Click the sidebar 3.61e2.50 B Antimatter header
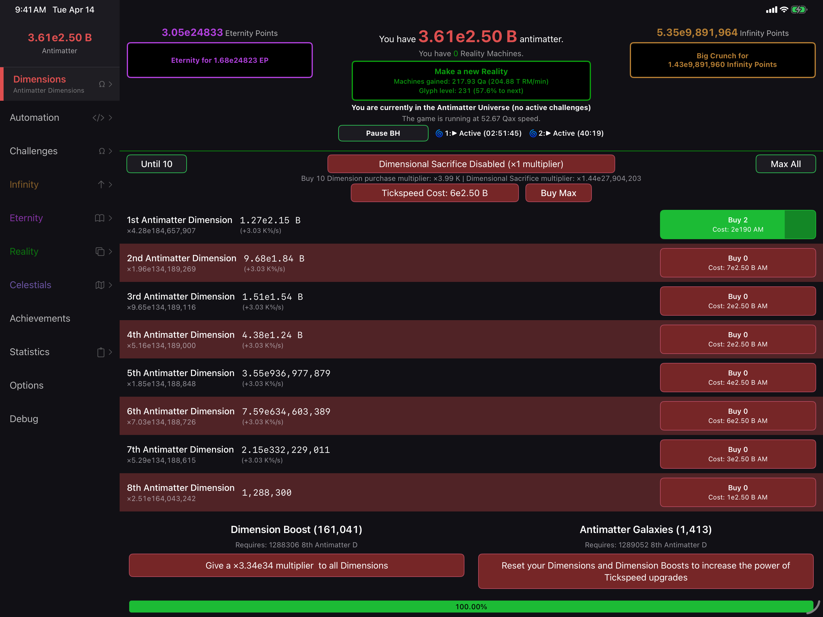The width and height of the screenshot is (823, 617). point(60,43)
